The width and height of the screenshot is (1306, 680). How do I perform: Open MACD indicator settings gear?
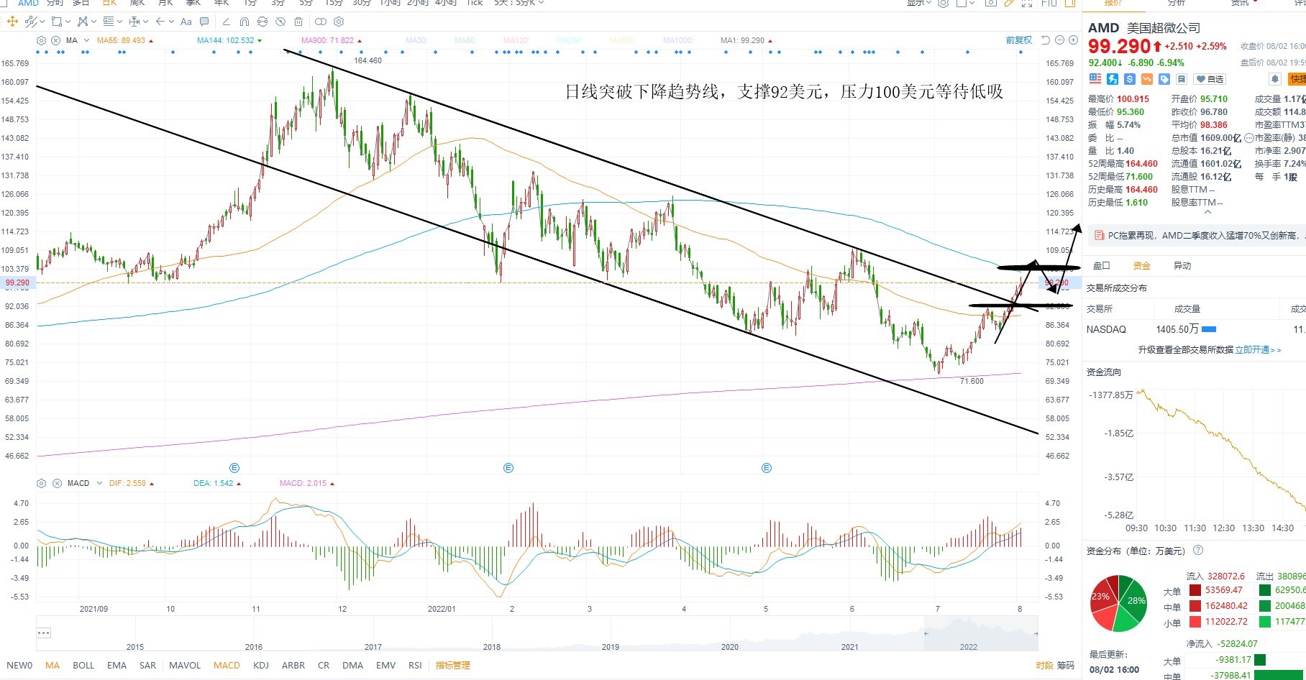tap(41, 483)
